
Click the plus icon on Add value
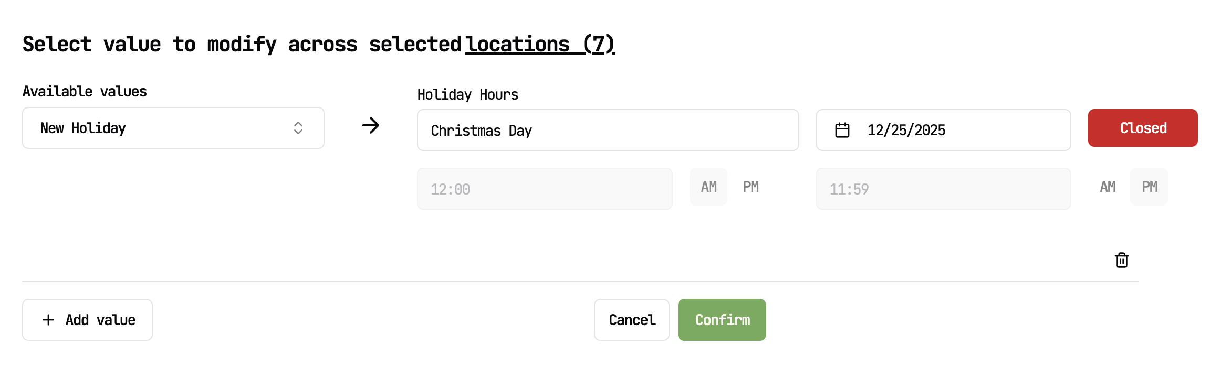tap(48, 320)
